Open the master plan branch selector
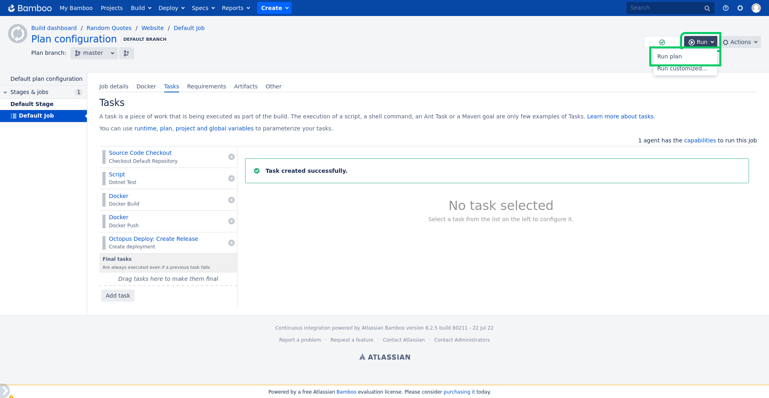Viewport: 769px width, 398px height. pos(94,53)
